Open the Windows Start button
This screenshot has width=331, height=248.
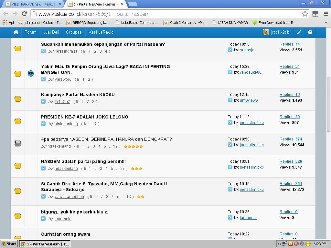pos(9,244)
